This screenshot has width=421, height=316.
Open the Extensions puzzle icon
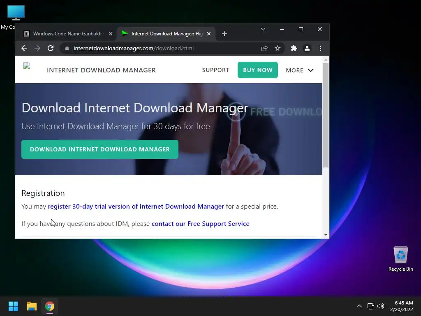pos(294,49)
